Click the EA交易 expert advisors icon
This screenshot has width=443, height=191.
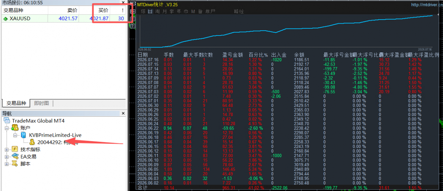(x=15, y=156)
